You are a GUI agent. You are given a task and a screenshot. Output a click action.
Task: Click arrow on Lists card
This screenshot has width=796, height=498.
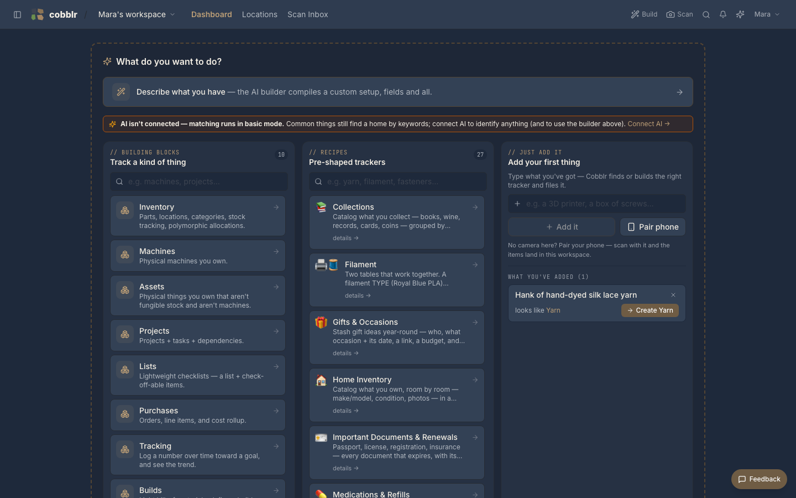click(x=276, y=366)
